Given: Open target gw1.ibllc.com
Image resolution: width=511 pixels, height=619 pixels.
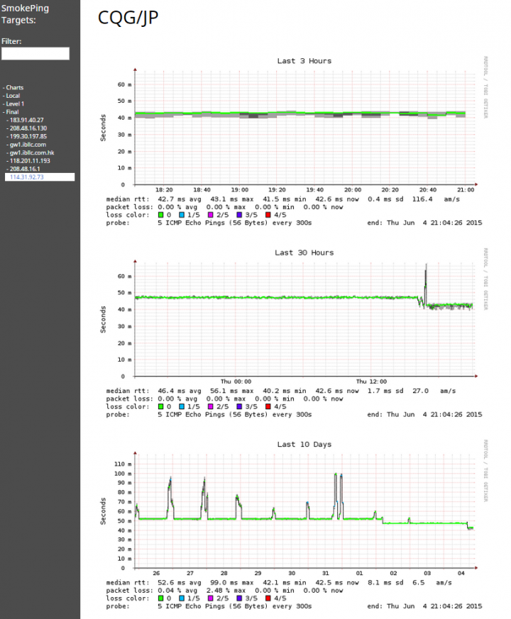Looking at the screenshot, I should tap(28, 145).
